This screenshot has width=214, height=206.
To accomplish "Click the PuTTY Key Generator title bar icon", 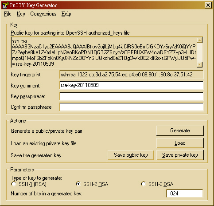I will 6,5.
